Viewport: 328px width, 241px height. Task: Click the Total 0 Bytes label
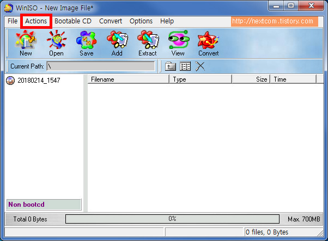31,219
